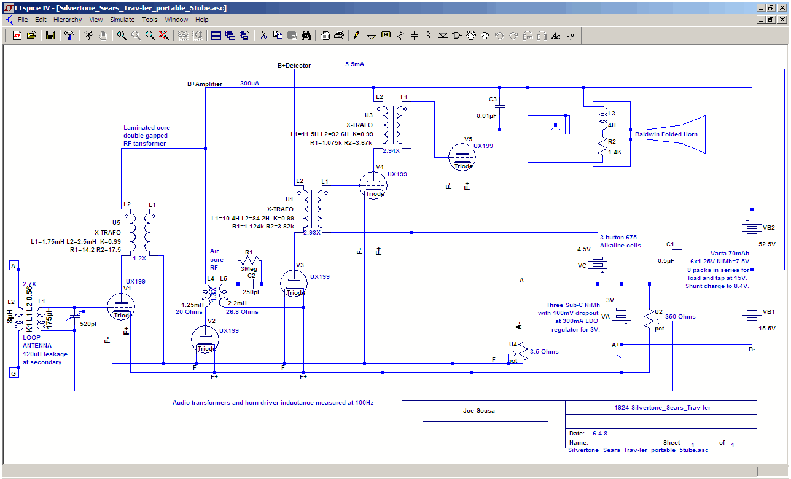Select the Draw Wire pencil tool
791x479 pixels.
tap(358, 36)
